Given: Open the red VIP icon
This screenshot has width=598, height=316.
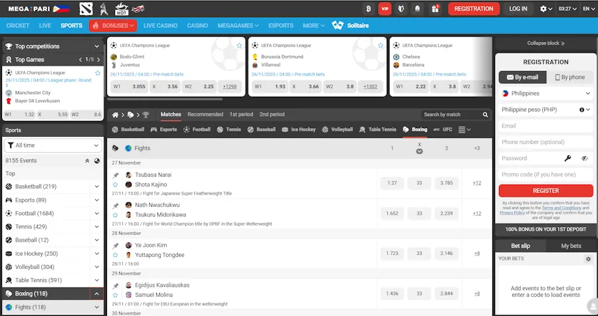Looking at the screenshot, I should tap(385, 9).
